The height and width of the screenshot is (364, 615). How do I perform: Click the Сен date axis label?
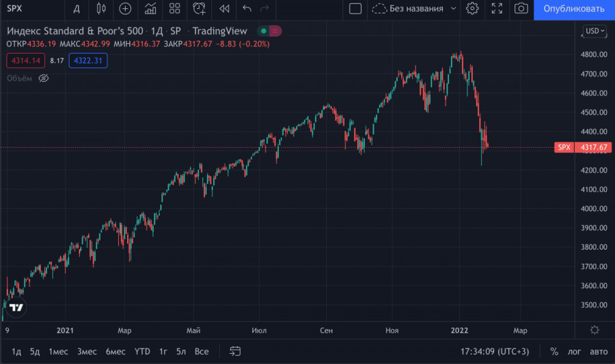tap(327, 331)
